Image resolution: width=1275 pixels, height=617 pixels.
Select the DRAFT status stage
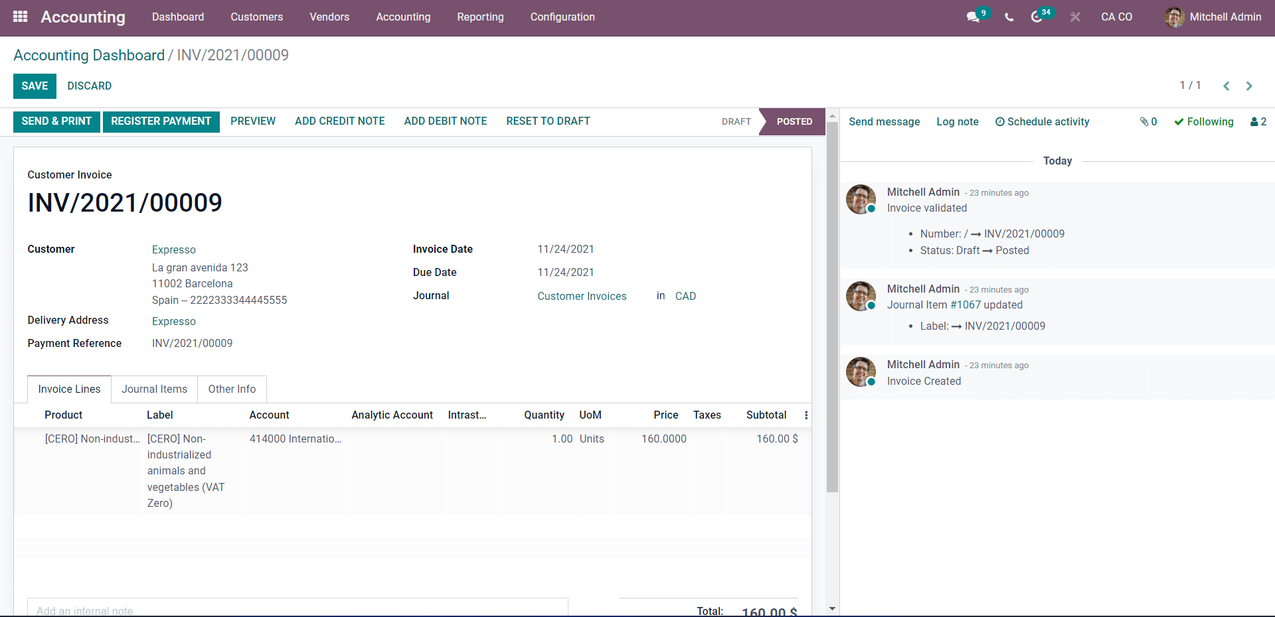click(x=736, y=122)
